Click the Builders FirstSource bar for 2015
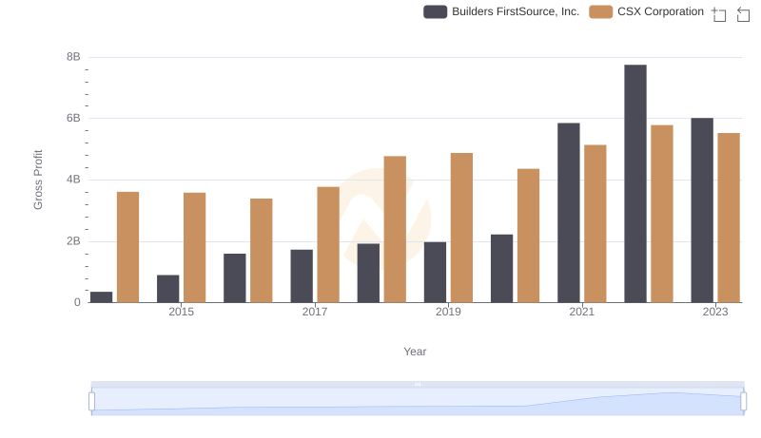The width and height of the screenshot is (761, 438). [168, 289]
